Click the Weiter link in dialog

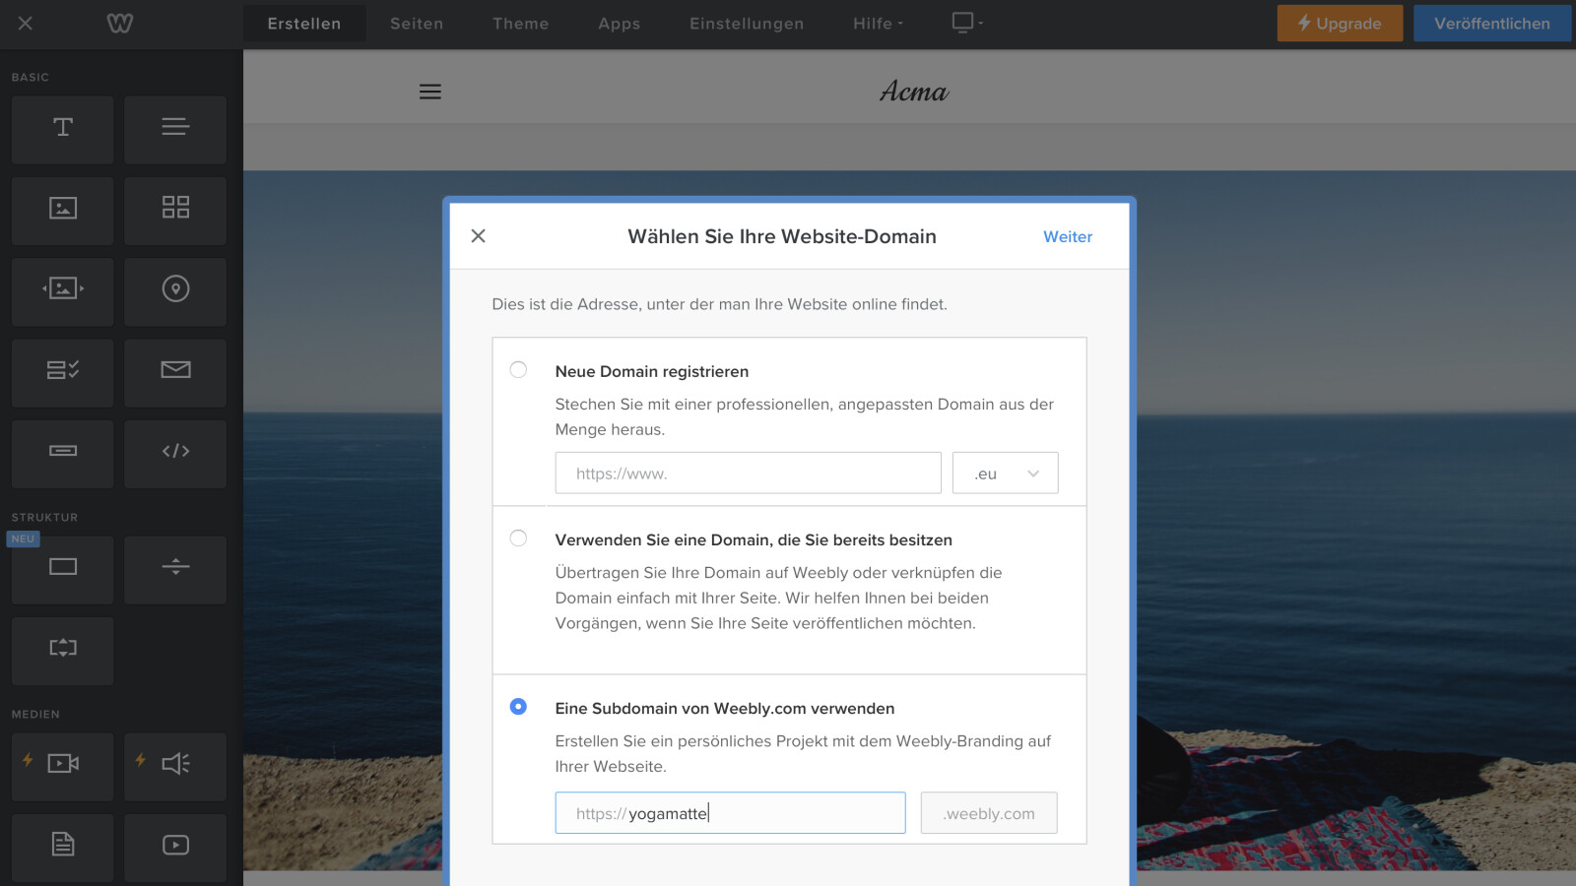coord(1068,237)
